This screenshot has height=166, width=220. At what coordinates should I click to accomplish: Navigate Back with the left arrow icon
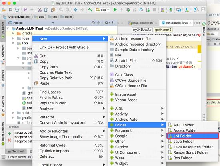click(76, 10)
